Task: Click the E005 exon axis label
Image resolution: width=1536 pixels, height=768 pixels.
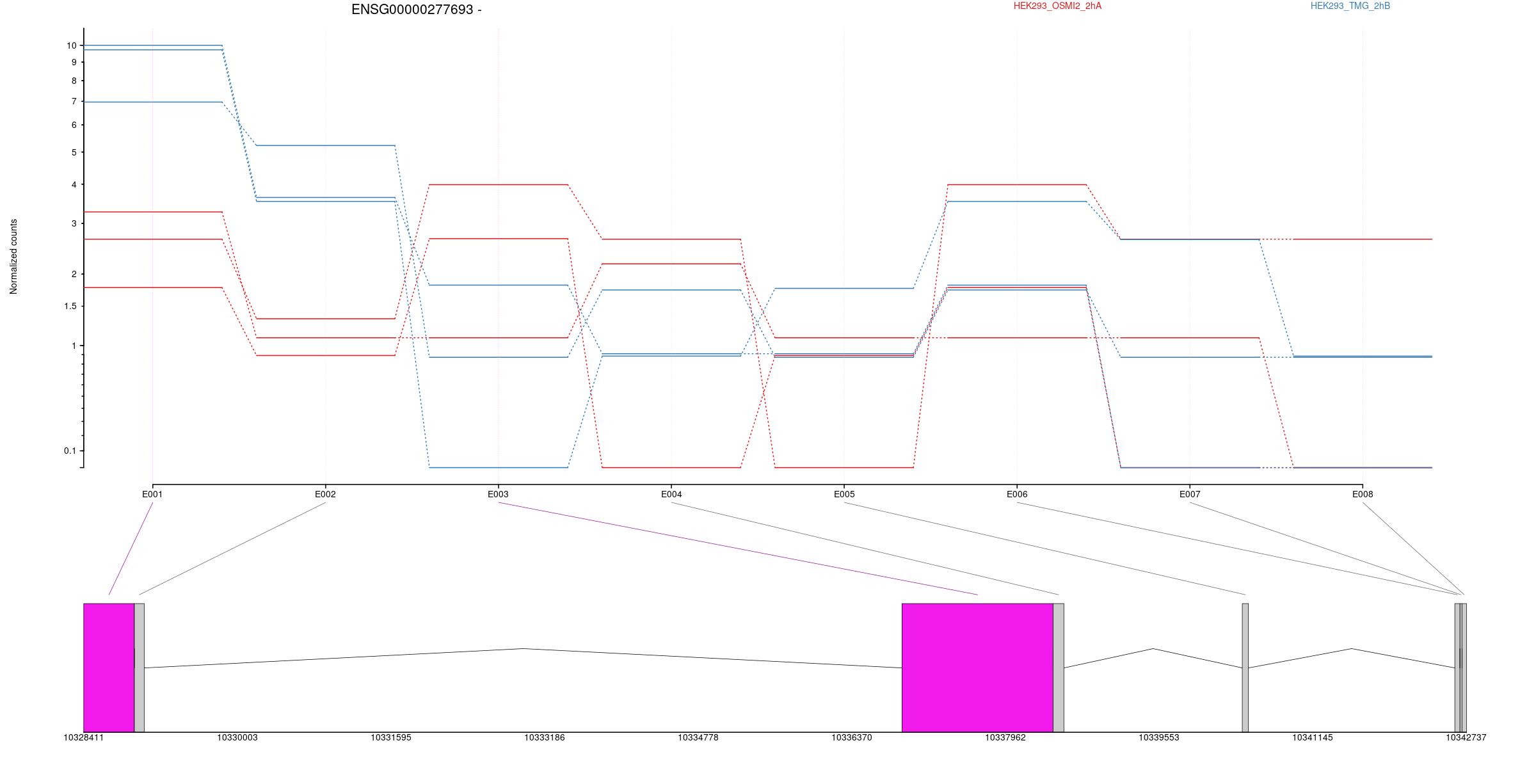Action: pos(844,494)
